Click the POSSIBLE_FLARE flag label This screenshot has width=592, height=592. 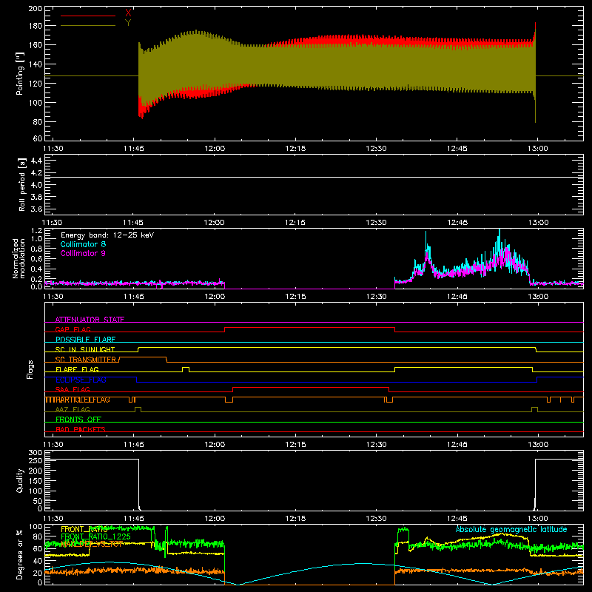click(x=85, y=340)
